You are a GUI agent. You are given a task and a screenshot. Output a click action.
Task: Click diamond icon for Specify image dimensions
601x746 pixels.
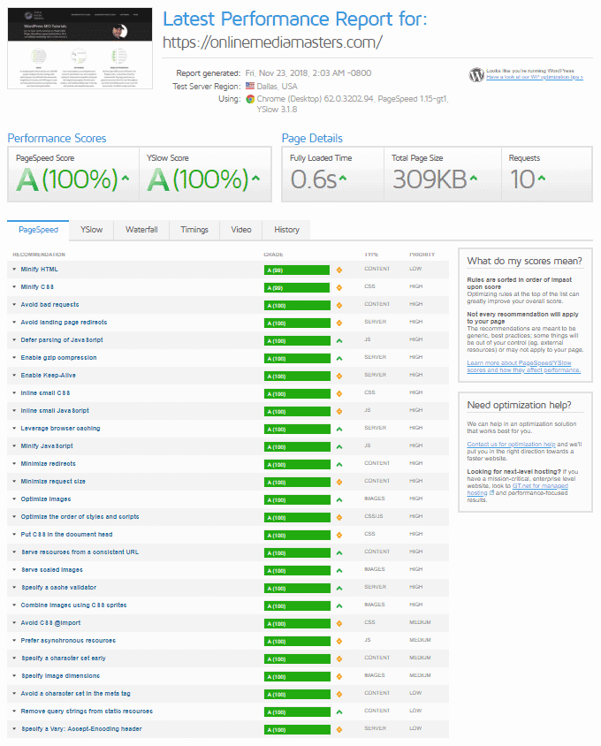coord(339,676)
